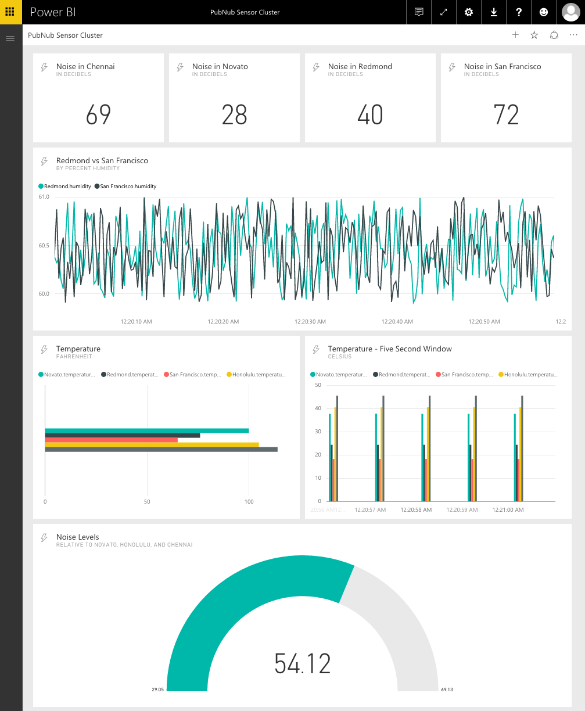
Task: Click the Temperature Five Second Window tile title
Action: click(x=389, y=349)
